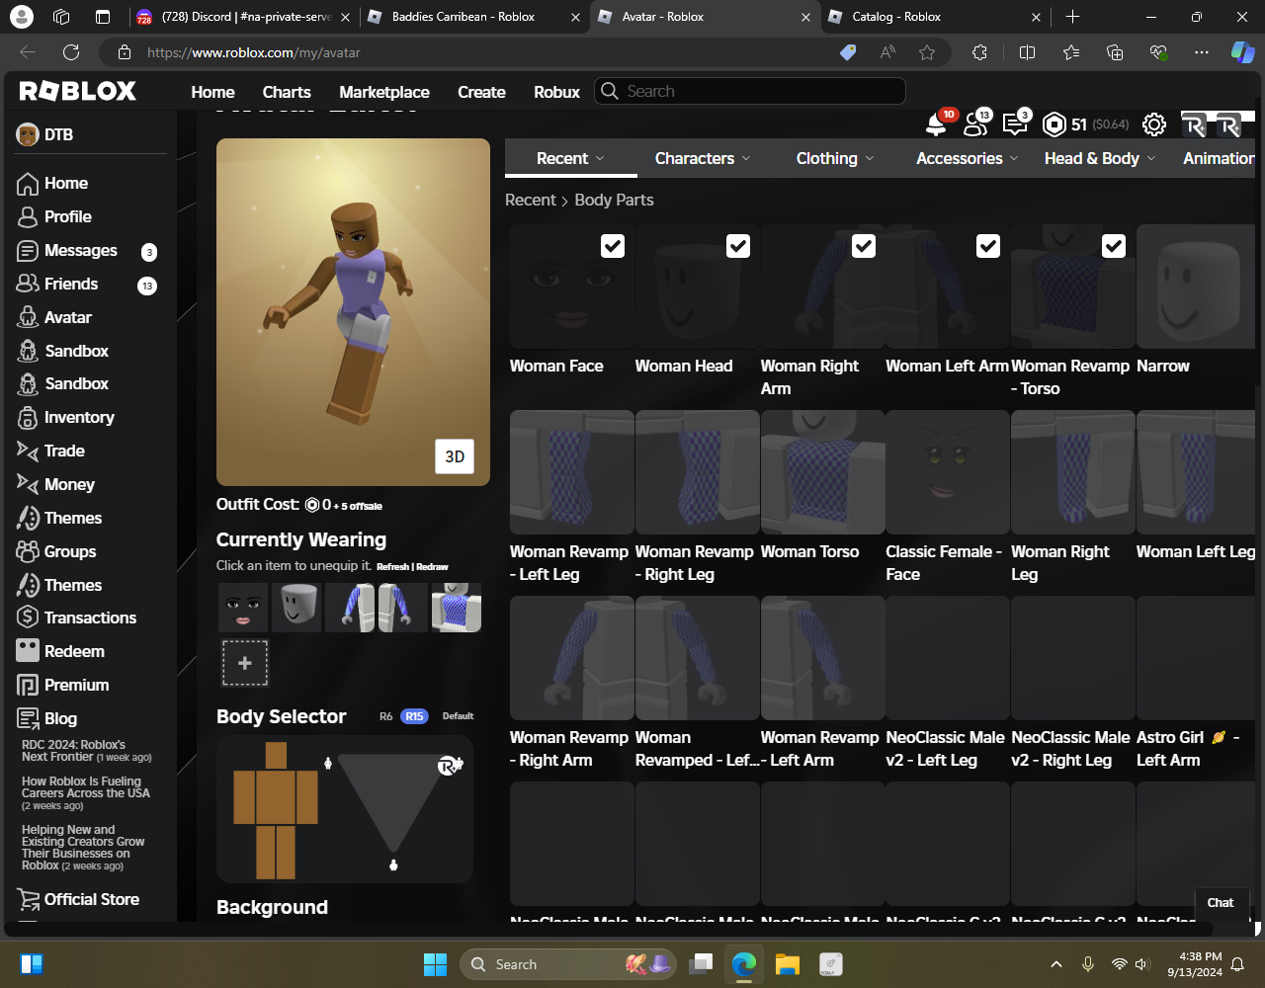Open Create in the top navigation

point(481,92)
